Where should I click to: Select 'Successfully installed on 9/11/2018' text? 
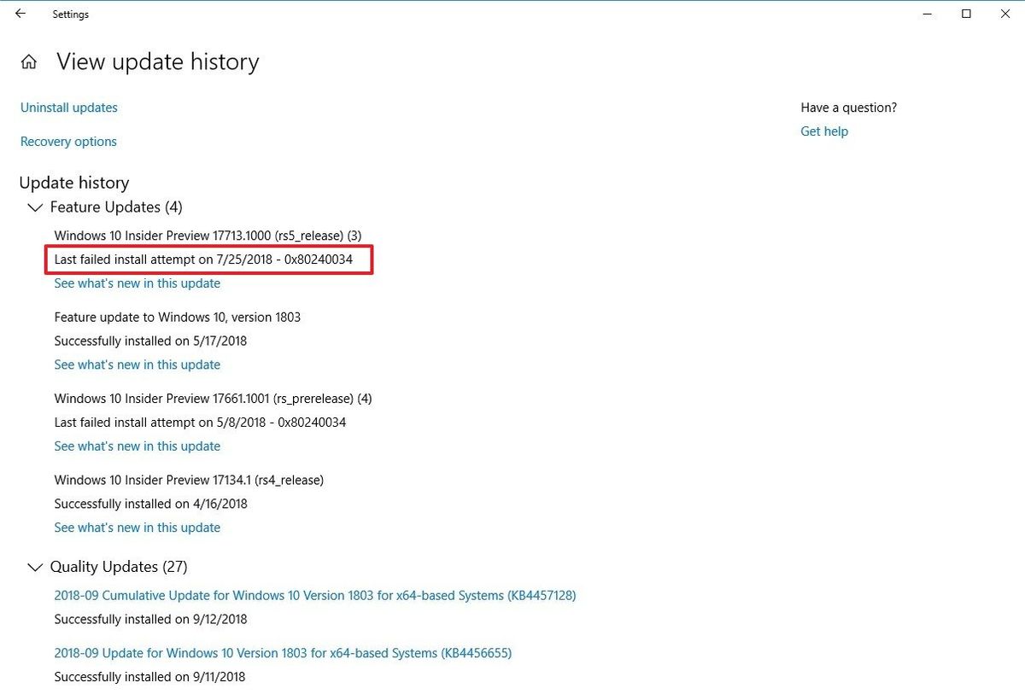(149, 677)
